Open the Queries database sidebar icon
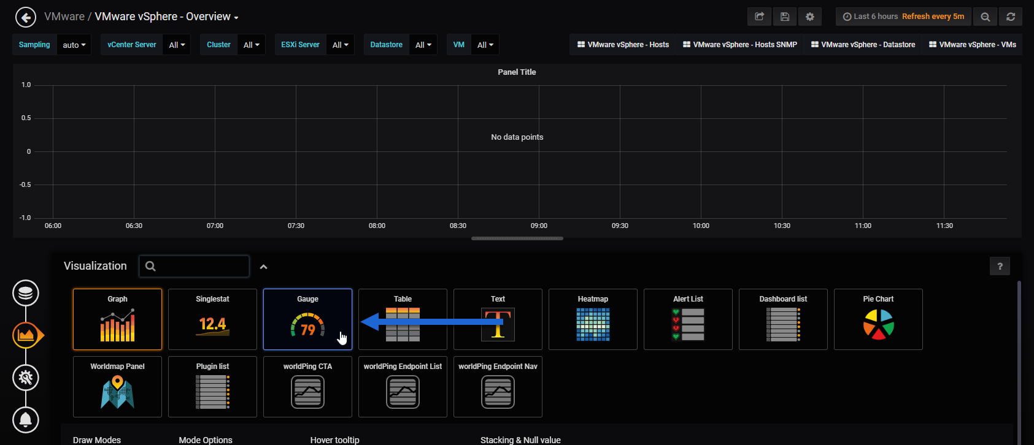 click(26, 293)
